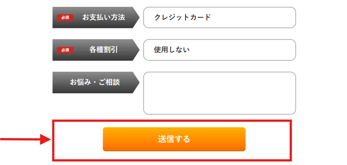Focus the empty お悩み・ご相談 text area

[220, 93]
